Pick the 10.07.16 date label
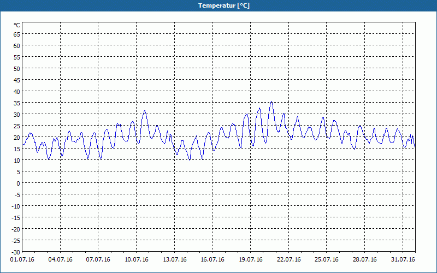This screenshot has height=273, width=437. [x=137, y=259]
